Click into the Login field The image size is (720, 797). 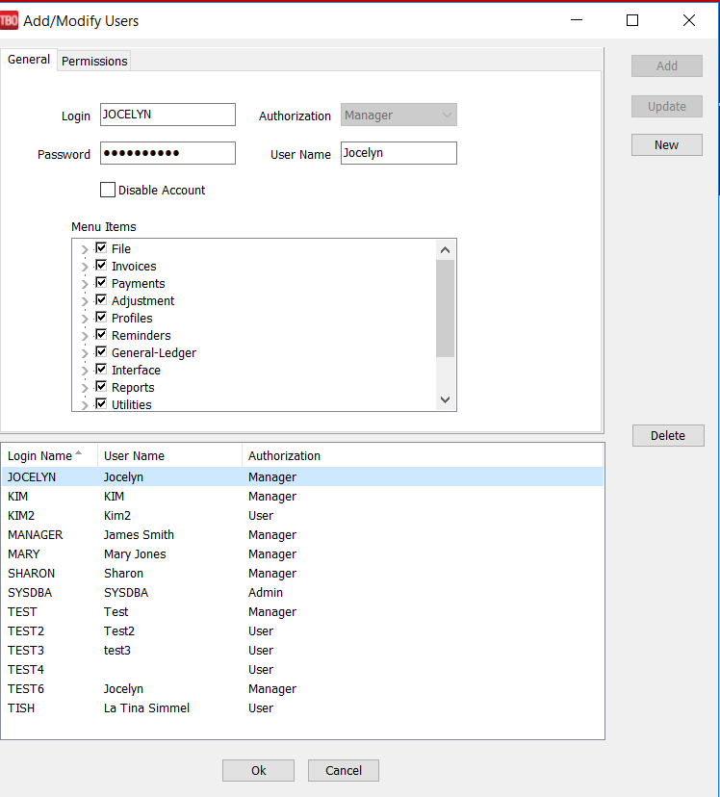(x=167, y=115)
